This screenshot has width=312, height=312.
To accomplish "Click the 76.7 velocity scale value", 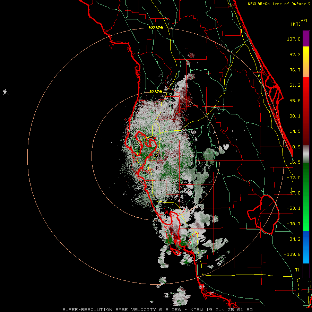I will [x=295, y=70].
